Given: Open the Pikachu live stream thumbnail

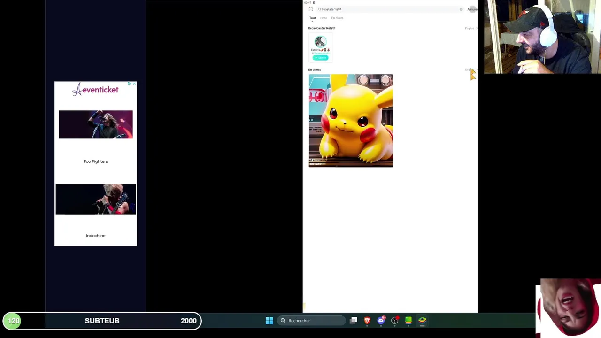Looking at the screenshot, I should click(351, 121).
